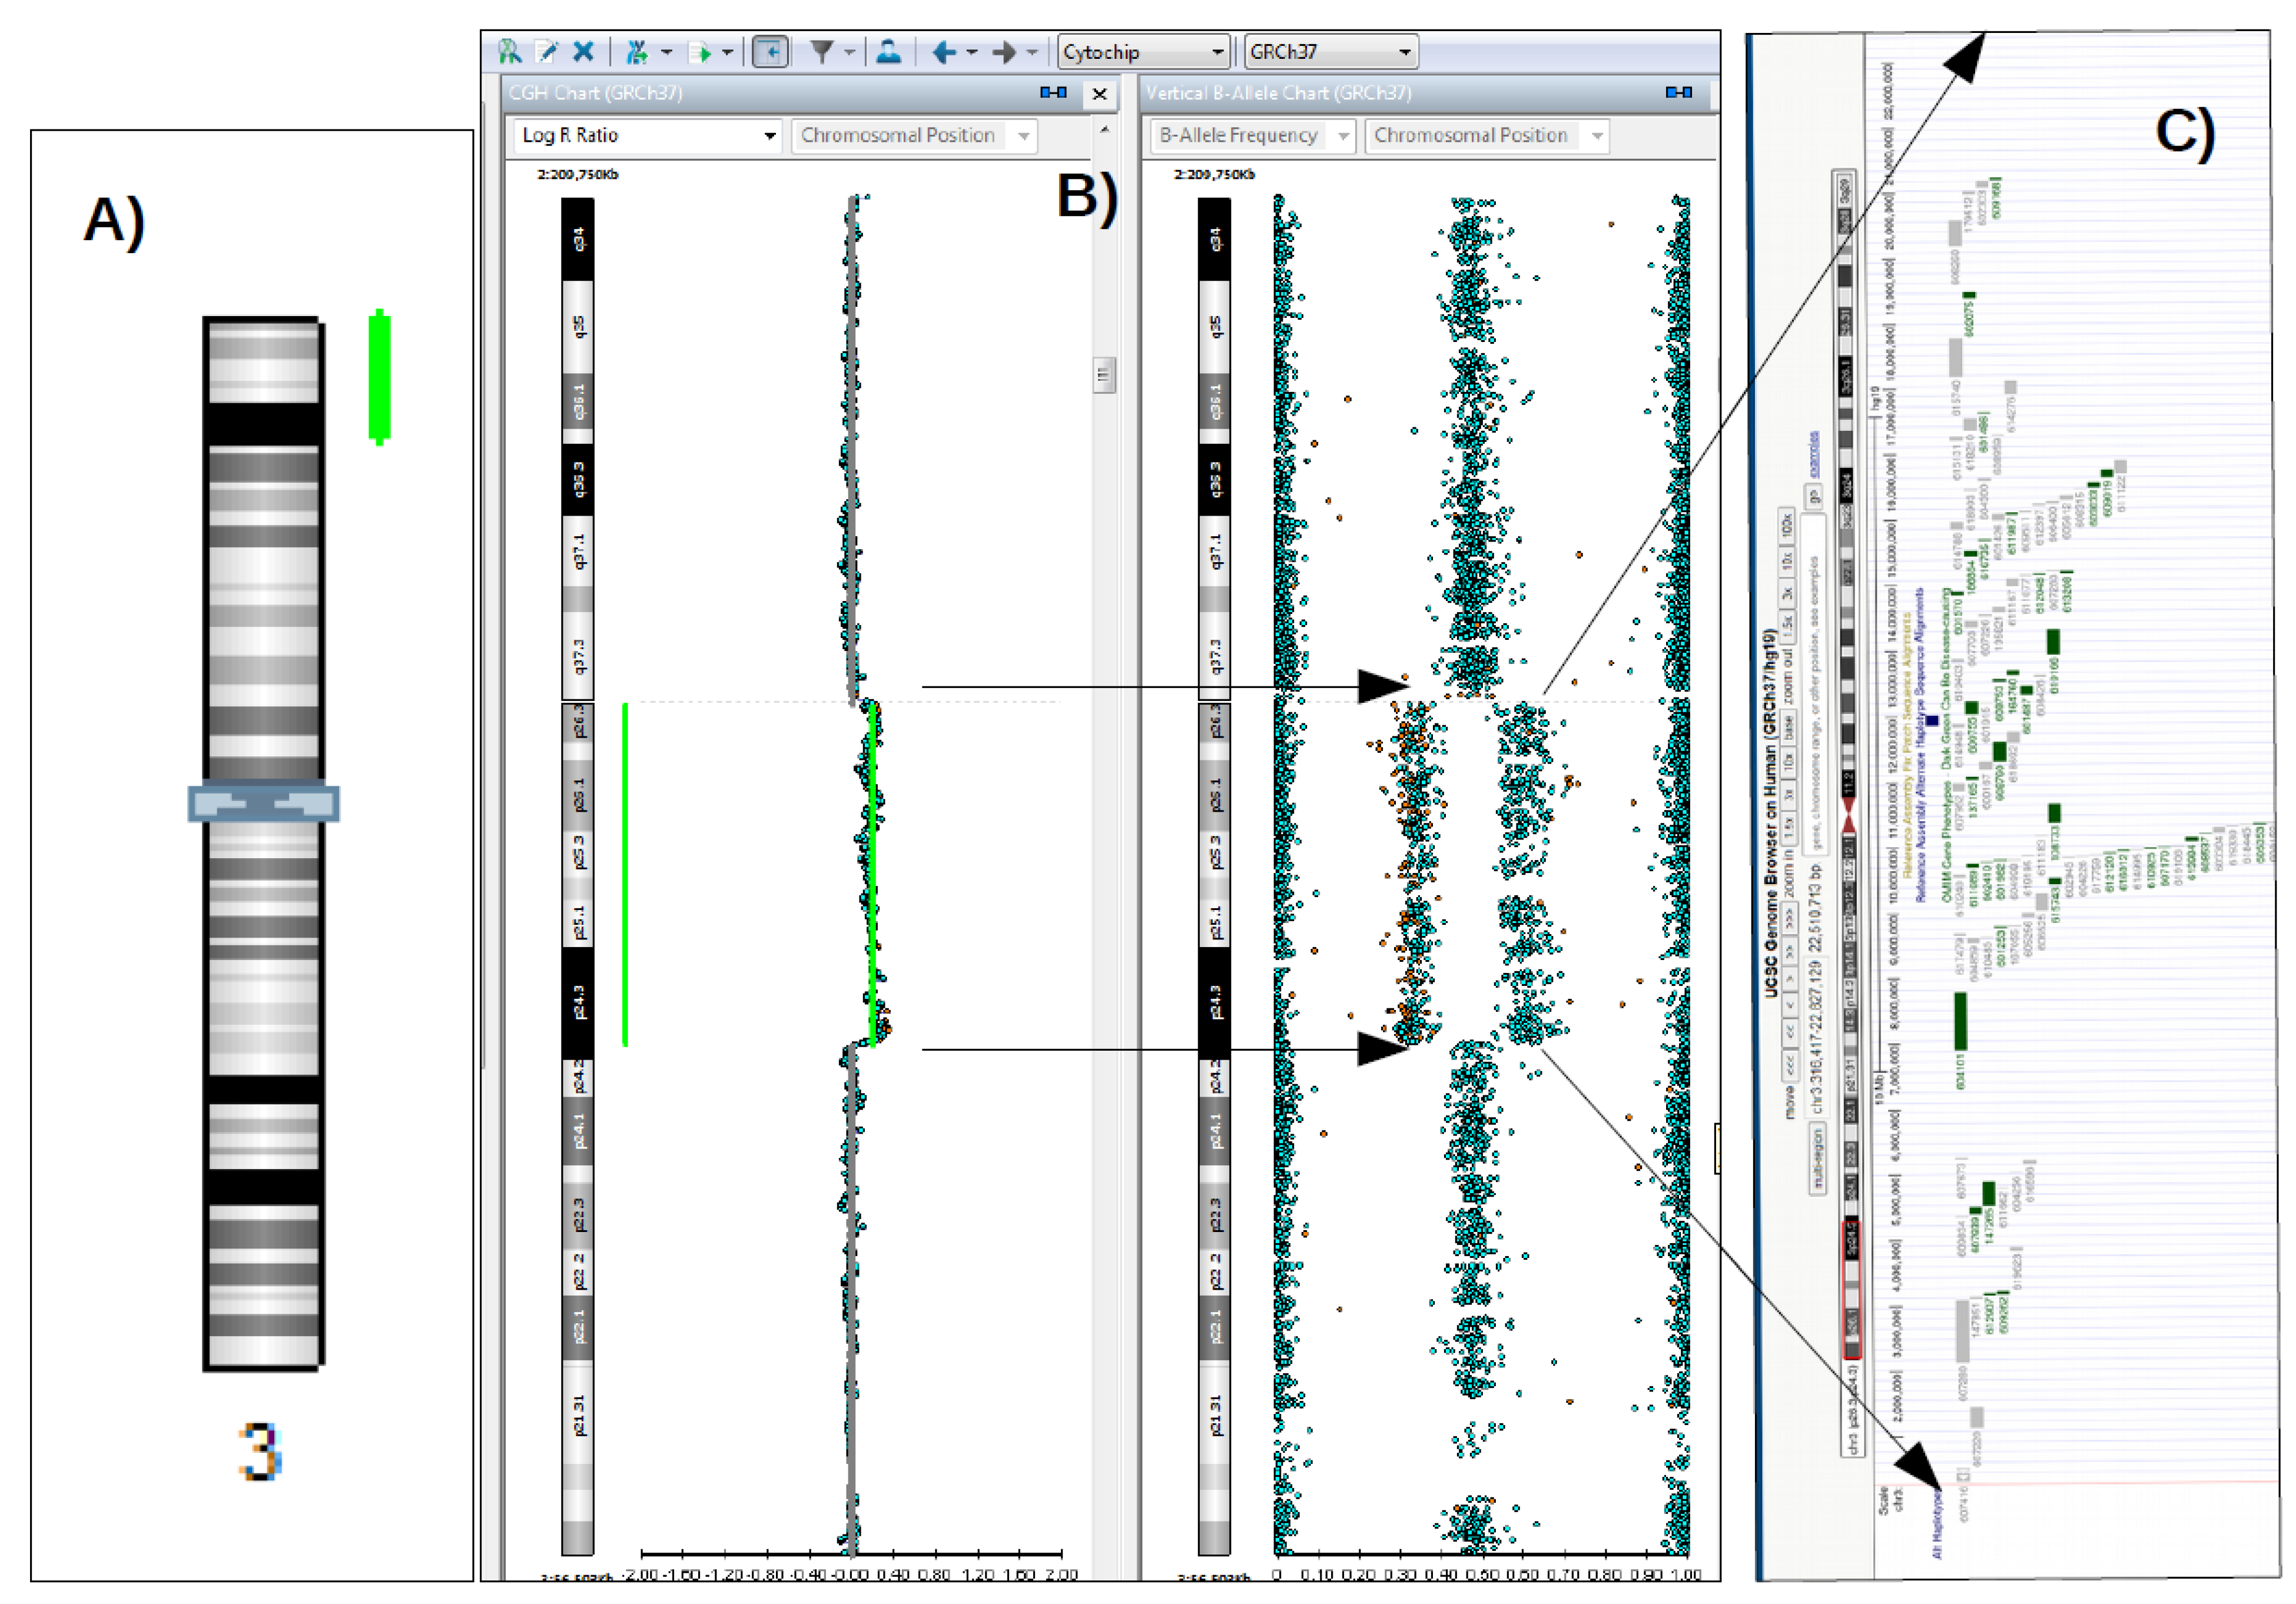This screenshot has width=2296, height=1604.
Task: Click the CGH chart vertical scrollbar thumb
Action: click(1104, 375)
